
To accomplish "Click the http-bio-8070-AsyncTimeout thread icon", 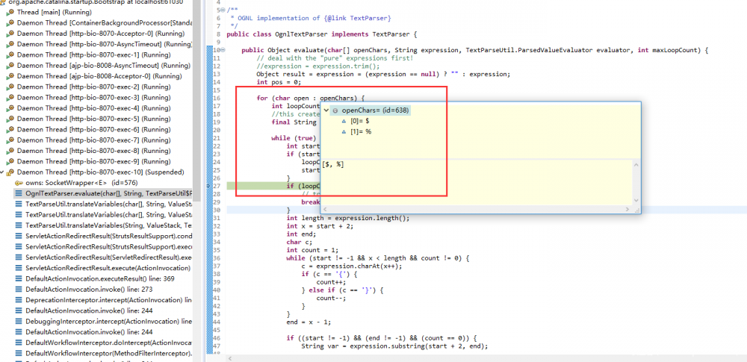I will click(x=10, y=44).
